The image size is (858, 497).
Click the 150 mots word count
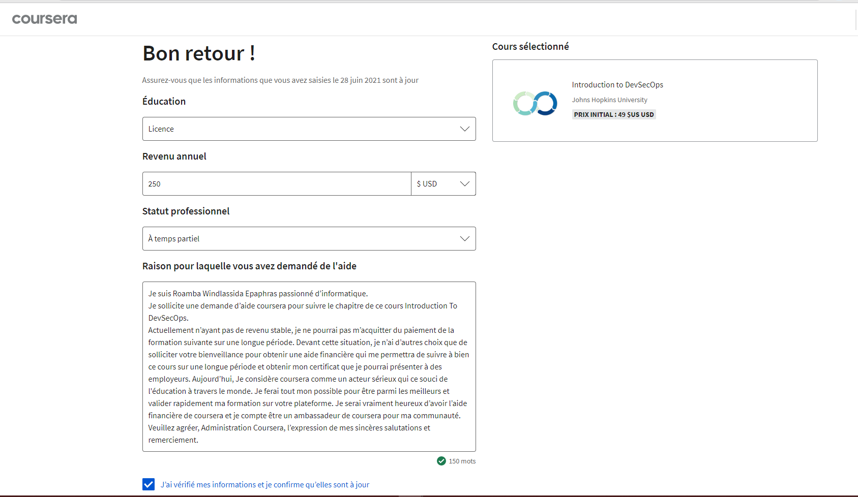(x=462, y=461)
